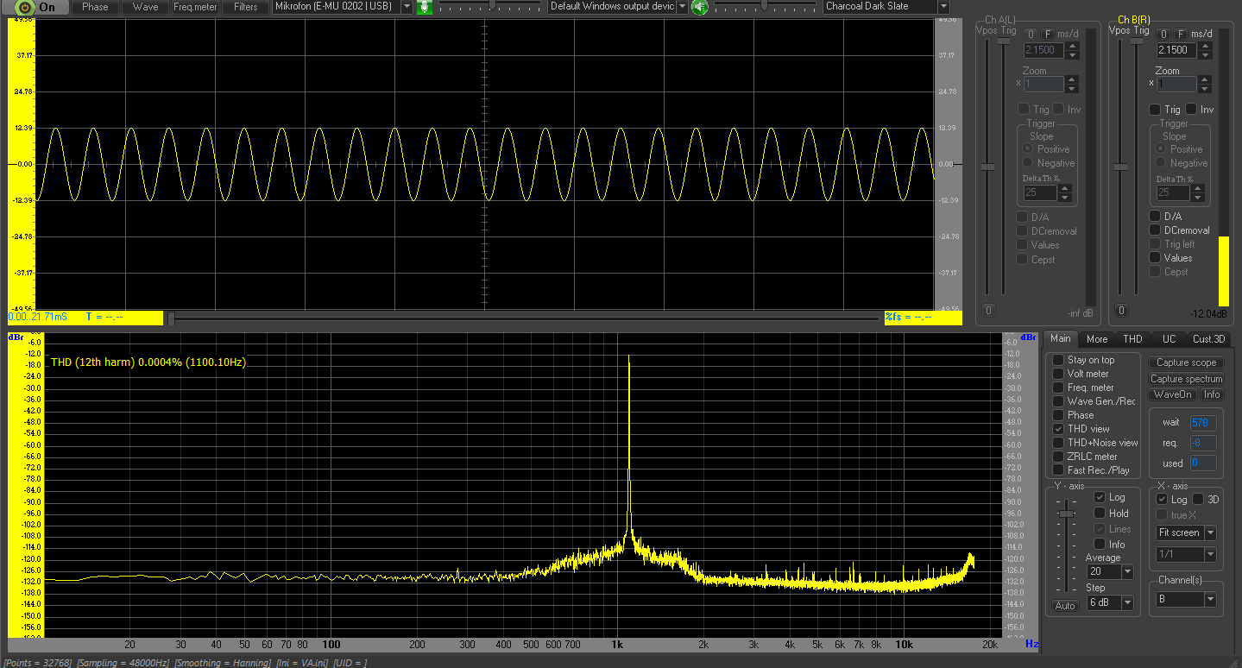Toggle Y-axis Log checkbox
The width and height of the screenshot is (1242, 668).
1100,497
